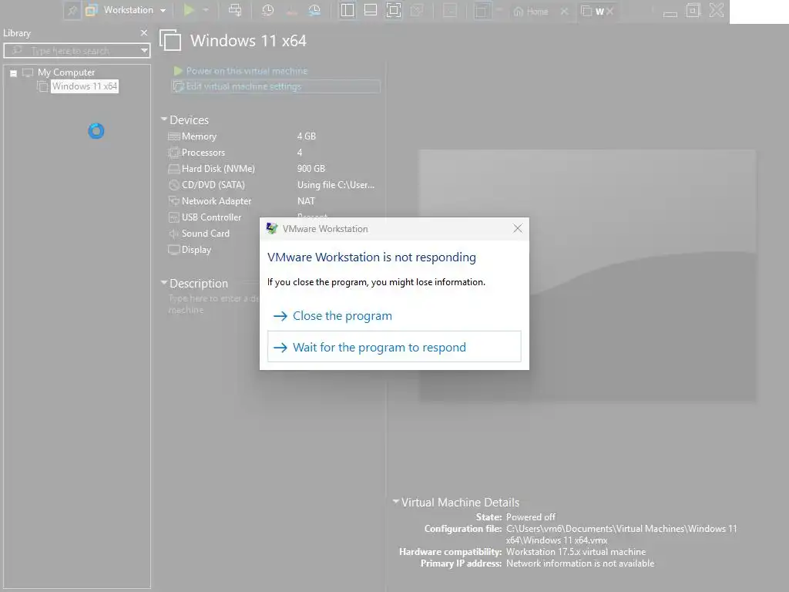Close the not responding dialog with X
The width and height of the screenshot is (789, 592).
pyautogui.click(x=517, y=228)
